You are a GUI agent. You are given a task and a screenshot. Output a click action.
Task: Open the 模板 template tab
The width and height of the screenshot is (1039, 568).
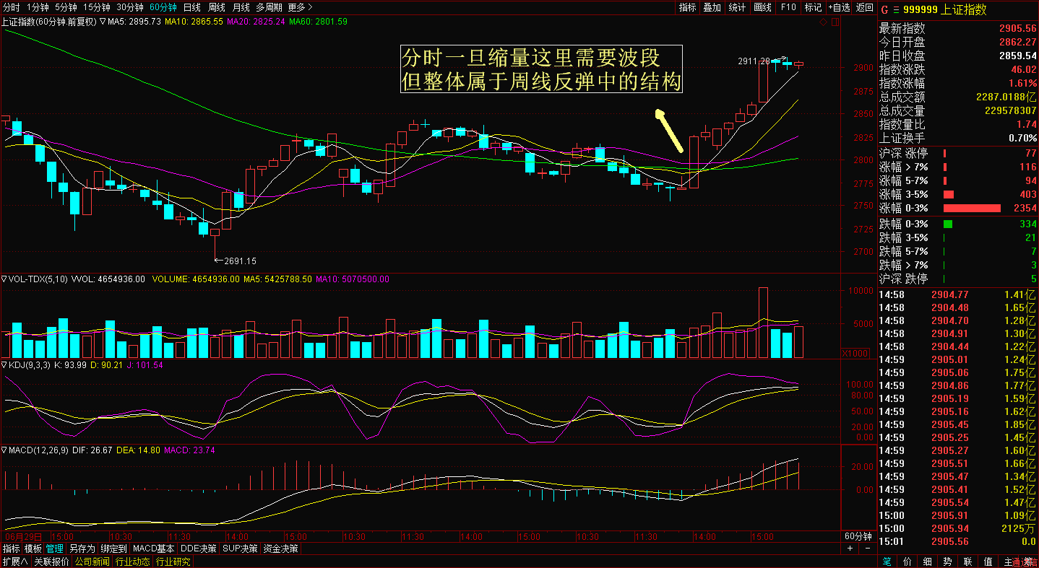(x=33, y=549)
